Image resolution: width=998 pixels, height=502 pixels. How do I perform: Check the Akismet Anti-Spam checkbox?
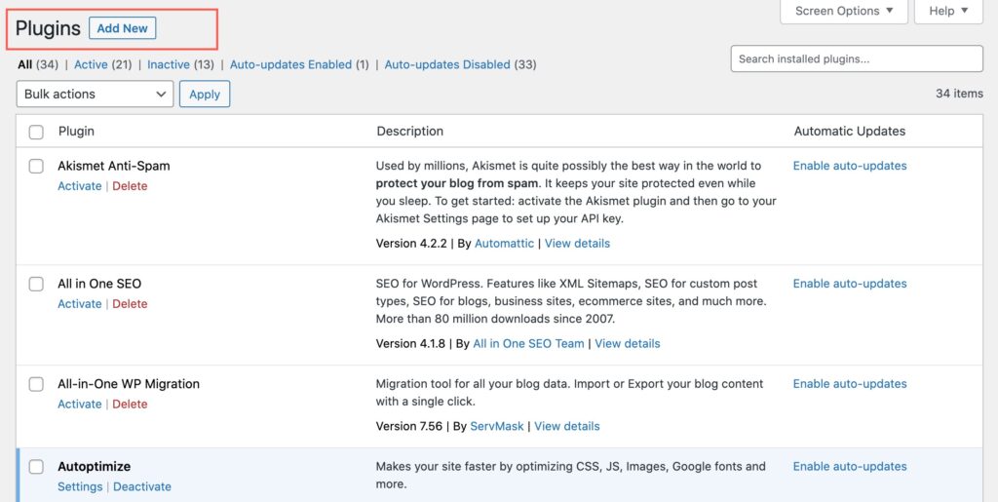36,166
